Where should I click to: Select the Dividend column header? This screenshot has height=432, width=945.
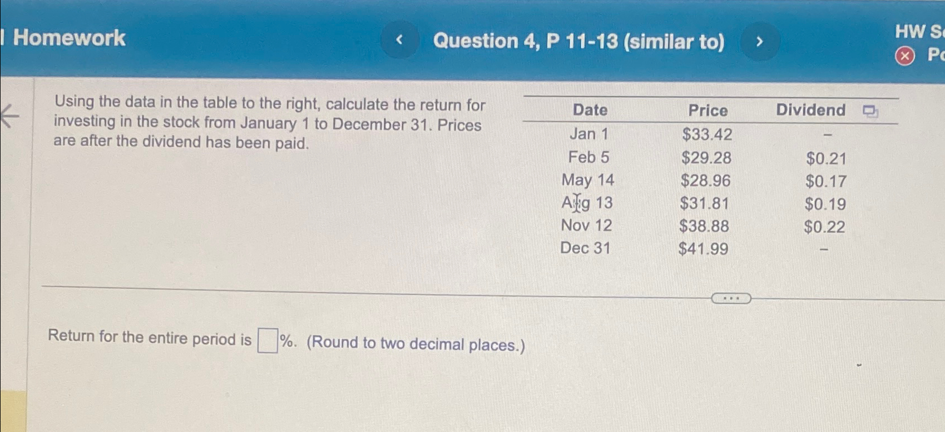click(810, 110)
